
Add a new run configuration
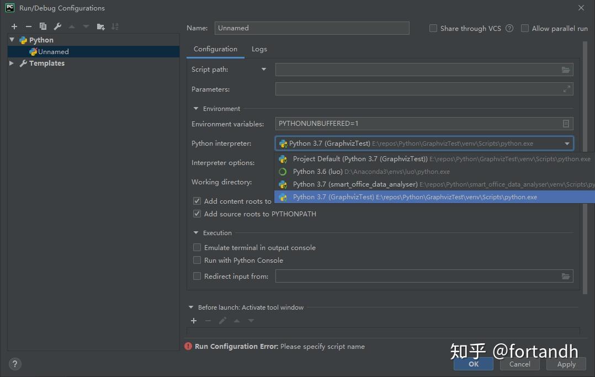(x=14, y=26)
